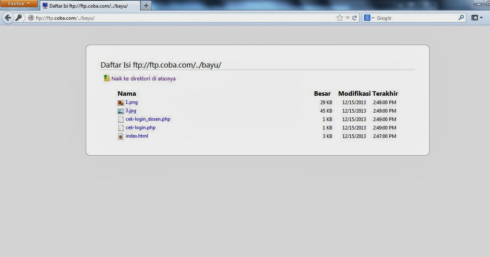Click the search magnifier icon
Screen dimensions: 490x257
coord(461,18)
